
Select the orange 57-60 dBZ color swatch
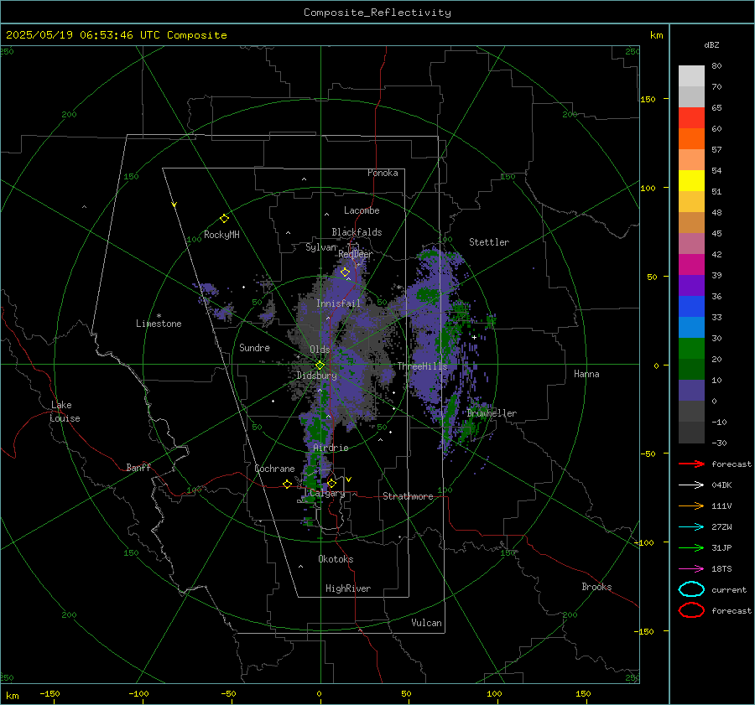pos(691,139)
